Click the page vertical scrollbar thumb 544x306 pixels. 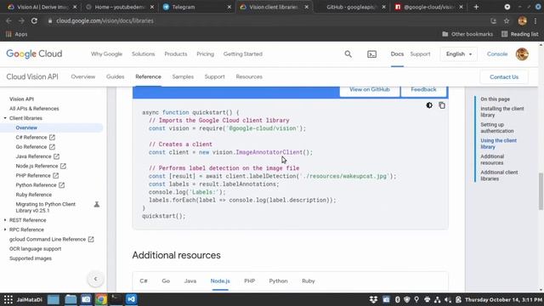[x=541, y=190]
